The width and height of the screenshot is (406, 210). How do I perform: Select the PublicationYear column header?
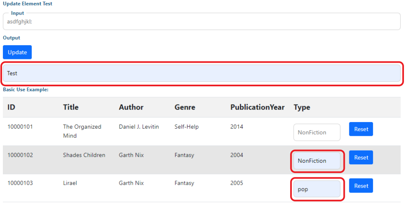point(257,107)
